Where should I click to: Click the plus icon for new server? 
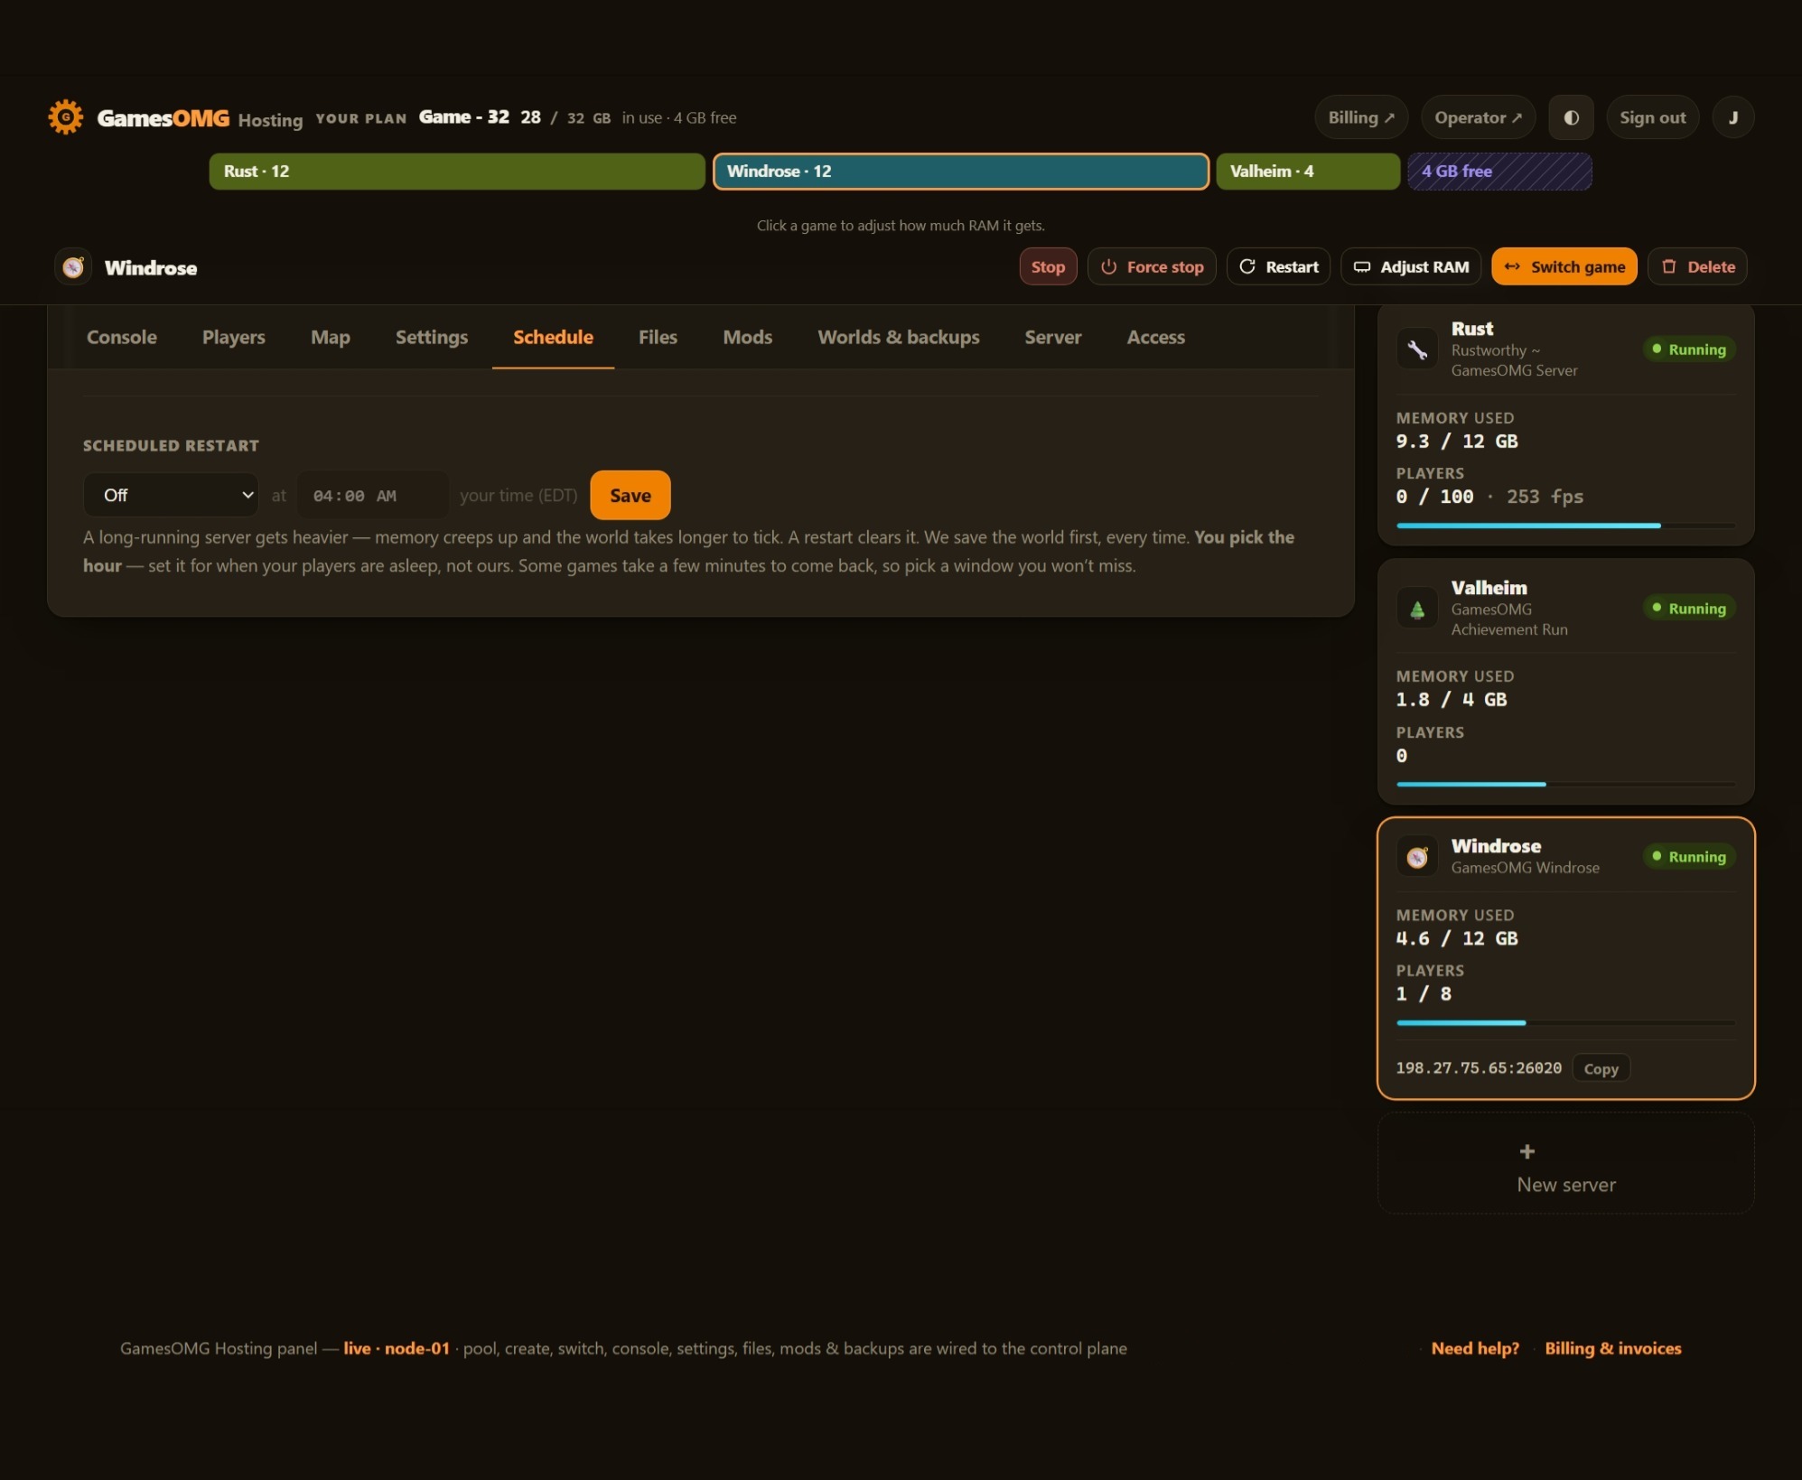[1527, 1151]
